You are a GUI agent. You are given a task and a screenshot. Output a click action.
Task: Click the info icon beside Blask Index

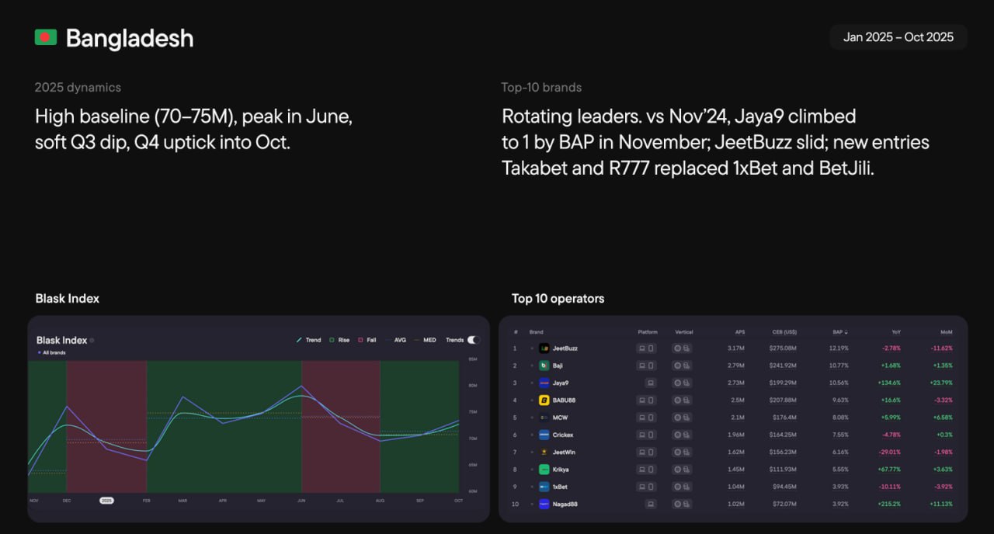click(x=92, y=340)
